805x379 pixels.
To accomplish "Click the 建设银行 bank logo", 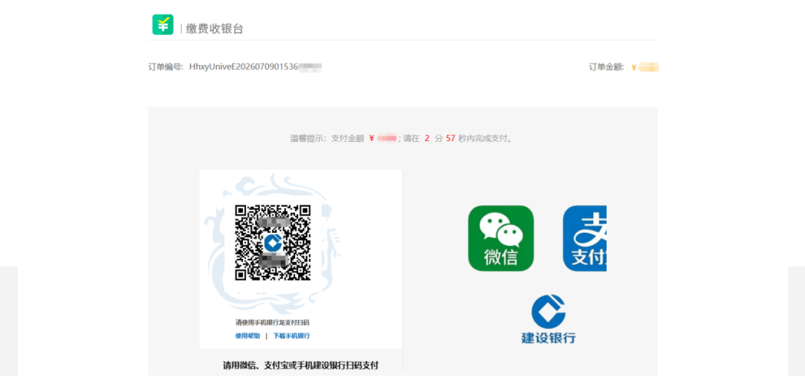I will pyautogui.click(x=549, y=319).
